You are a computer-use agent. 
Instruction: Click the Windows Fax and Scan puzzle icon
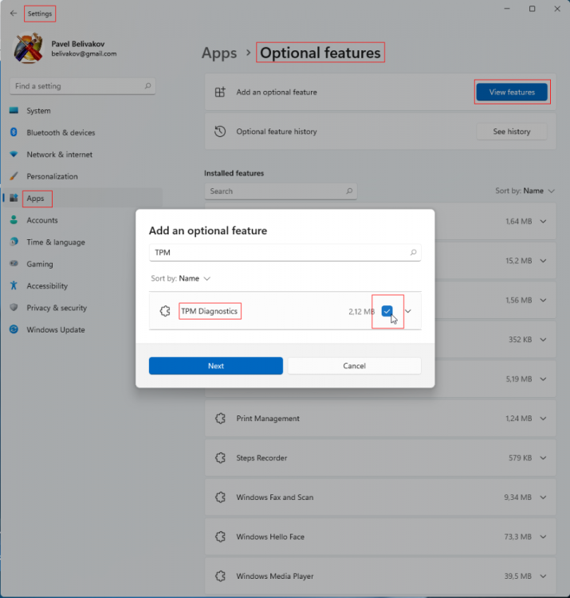[220, 498]
